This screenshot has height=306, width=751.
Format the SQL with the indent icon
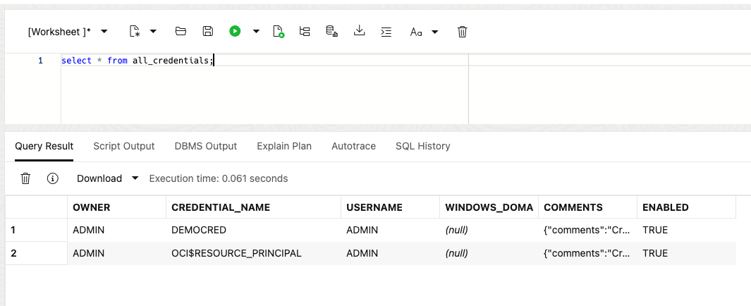tap(386, 31)
